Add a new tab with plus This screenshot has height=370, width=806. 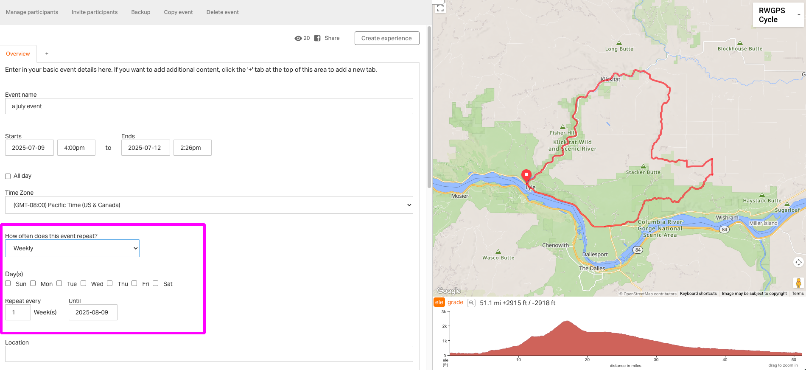(47, 54)
